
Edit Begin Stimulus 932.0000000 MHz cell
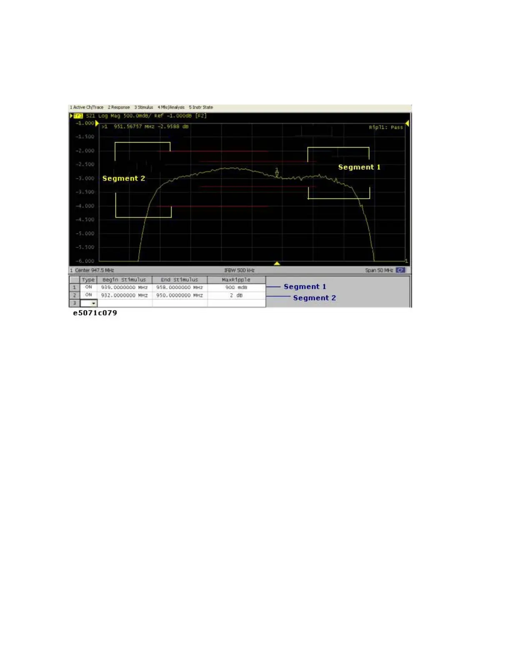coord(125,295)
